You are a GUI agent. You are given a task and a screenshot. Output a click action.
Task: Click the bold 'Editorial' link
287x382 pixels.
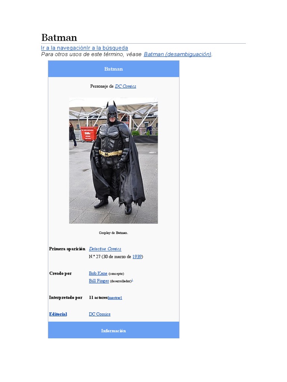[58, 314]
